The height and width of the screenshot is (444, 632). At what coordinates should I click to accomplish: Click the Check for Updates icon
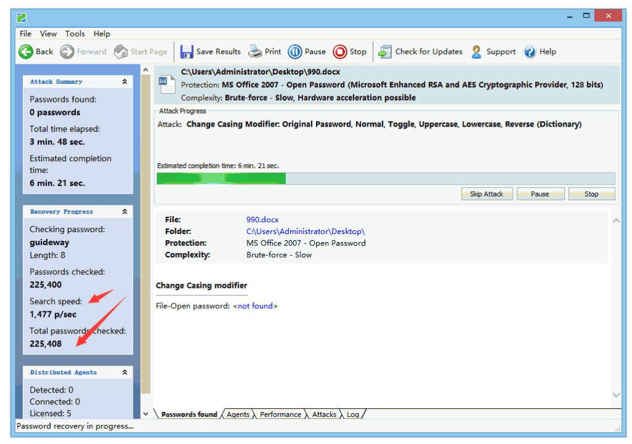tap(385, 52)
